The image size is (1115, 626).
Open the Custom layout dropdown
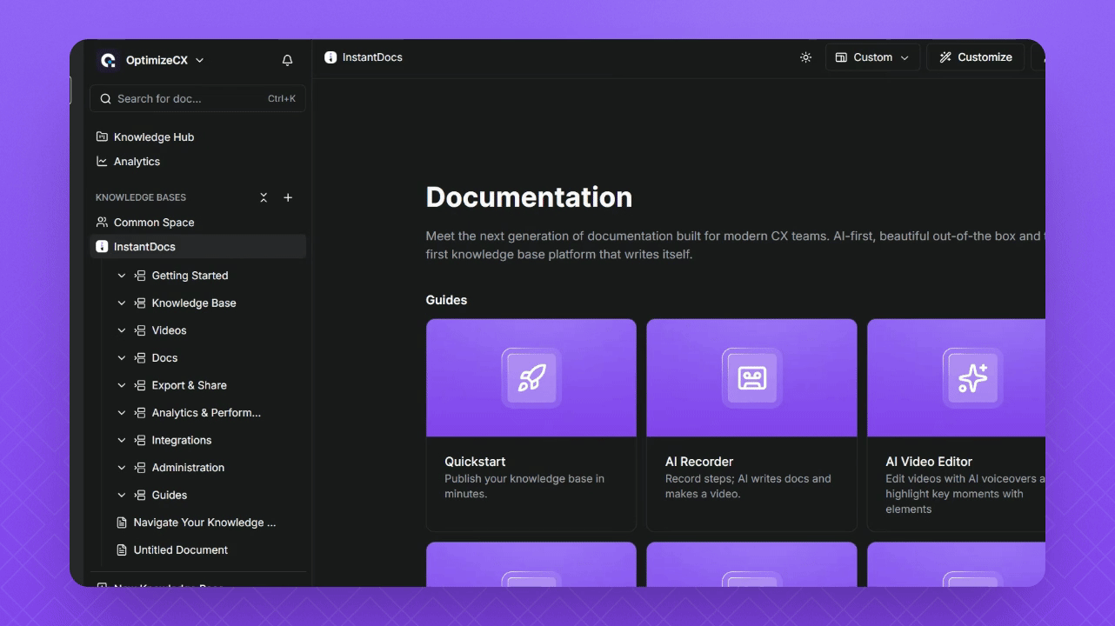[x=872, y=57]
